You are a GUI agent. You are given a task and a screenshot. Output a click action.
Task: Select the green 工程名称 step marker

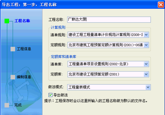[x=7, y=21]
